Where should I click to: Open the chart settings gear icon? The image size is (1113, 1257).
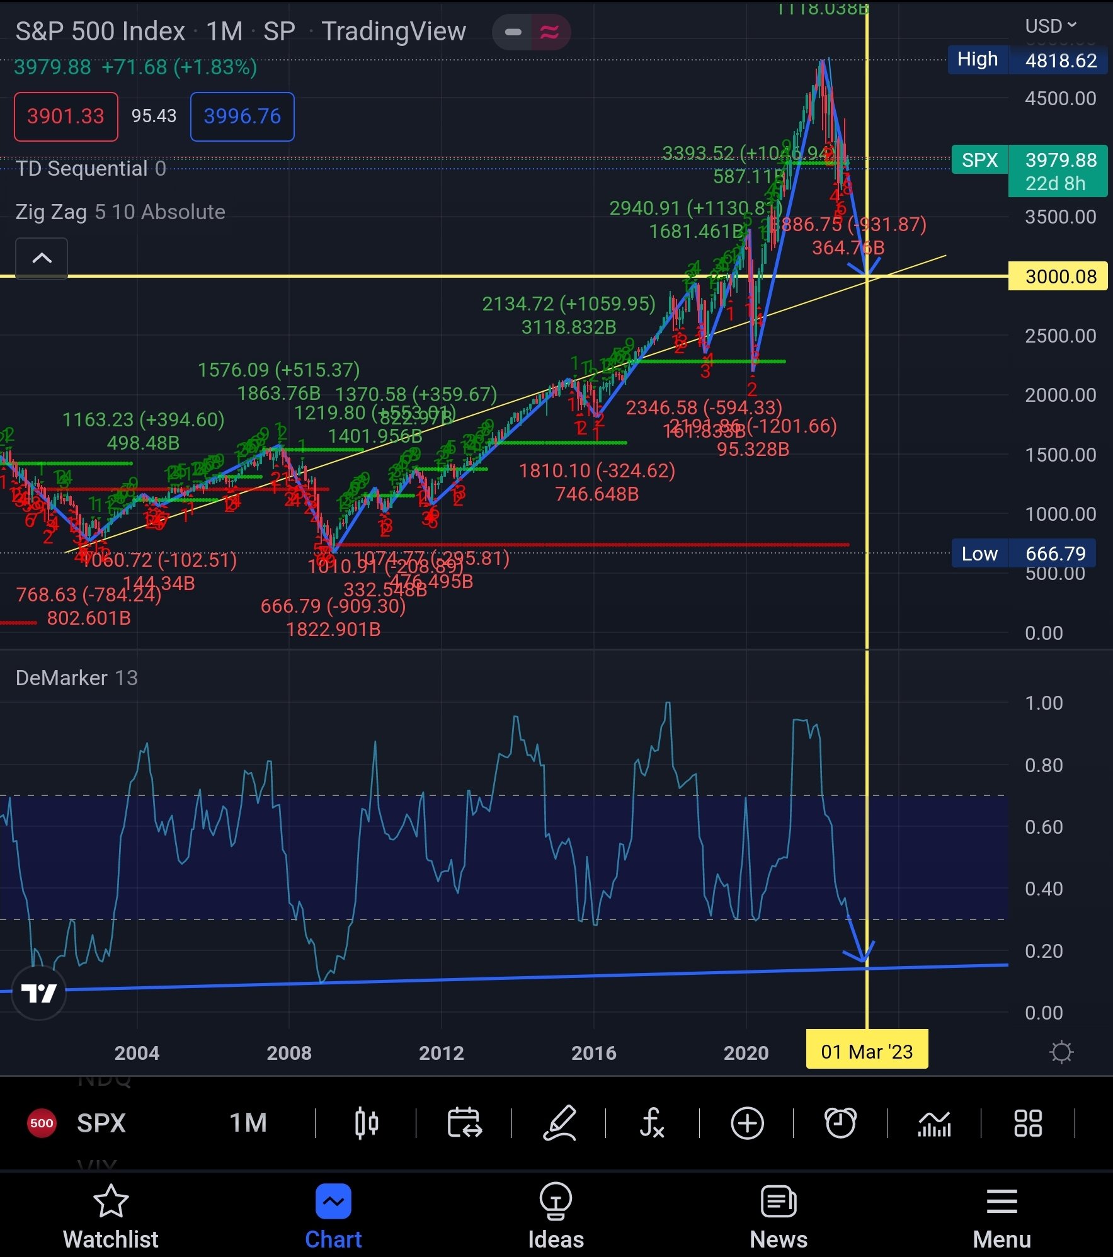1063,1052
